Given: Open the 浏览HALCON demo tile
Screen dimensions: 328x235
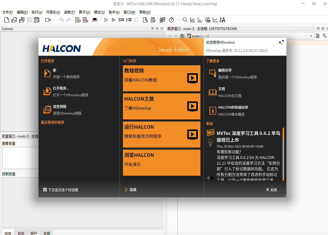Looking at the screenshot, I should pos(162,163).
